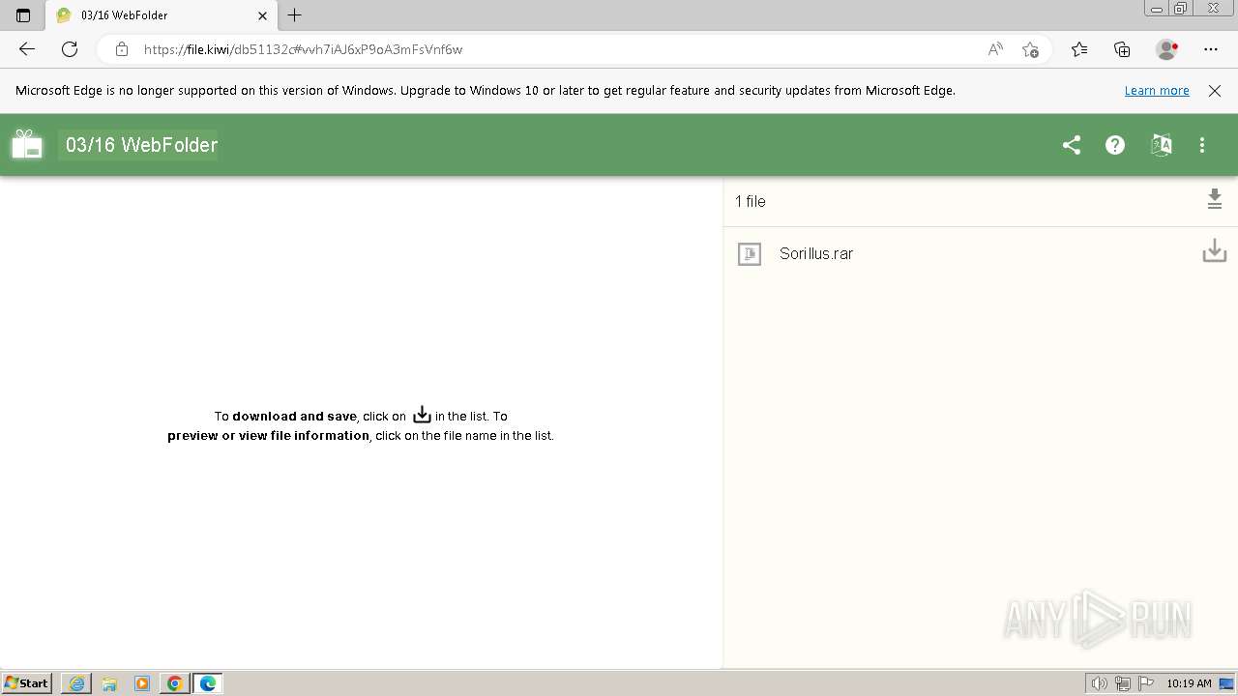Download all files with top download icon
This screenshot has height=696, width=1238.
pos(1215,199)
